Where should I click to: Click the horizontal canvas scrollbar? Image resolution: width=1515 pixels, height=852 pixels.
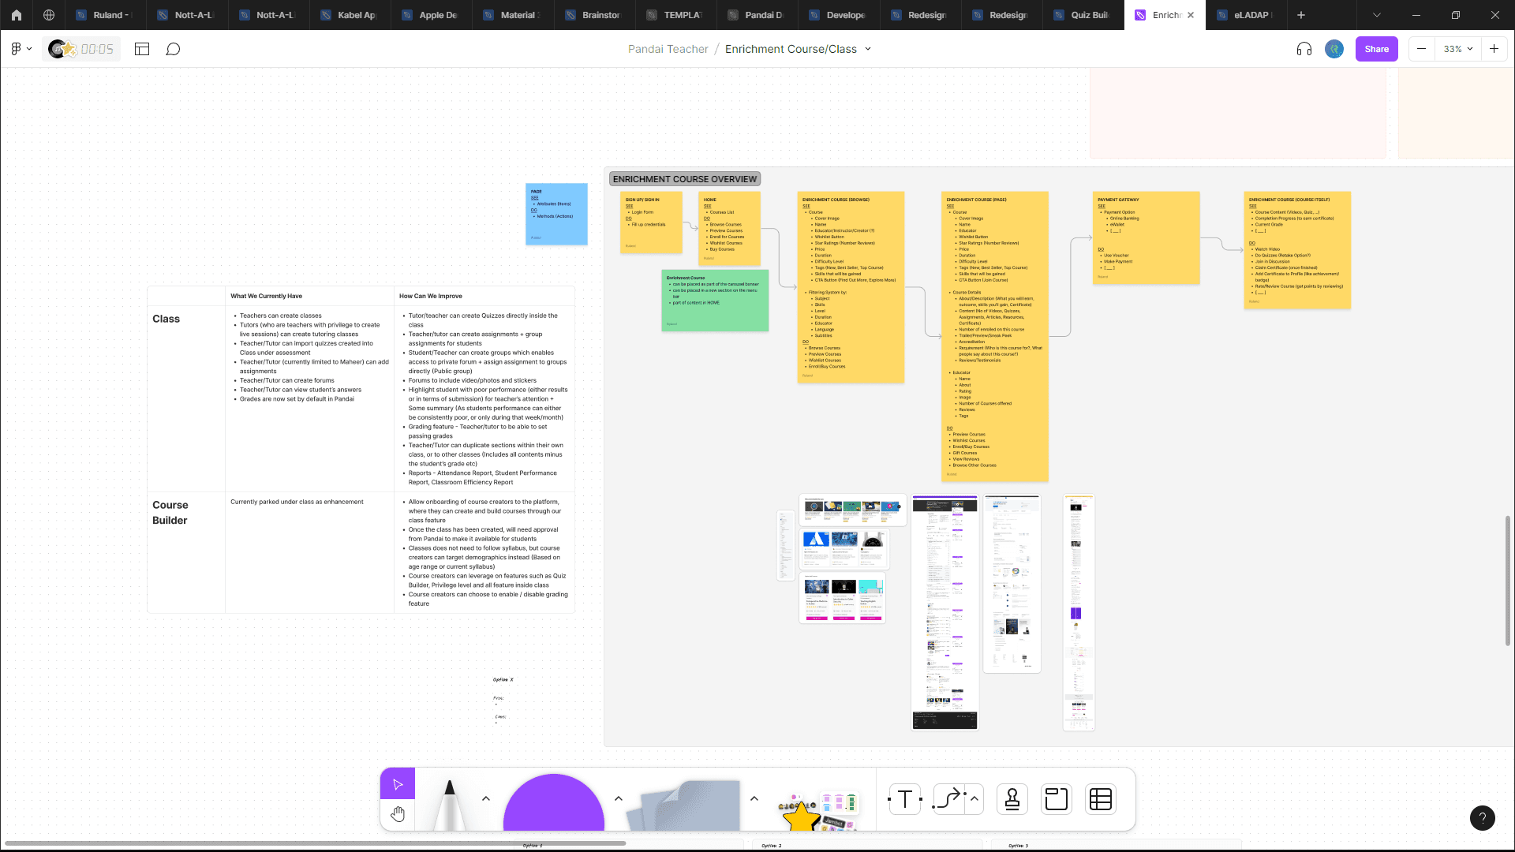point(316,843)
